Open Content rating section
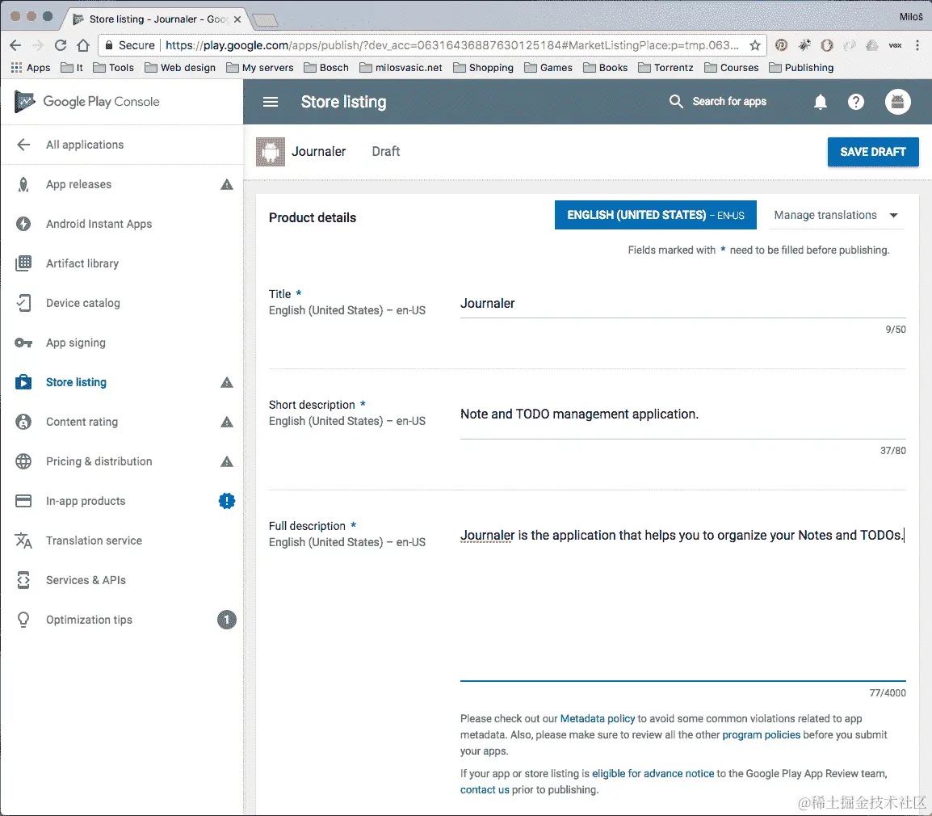This screenshot has height=816, width=932. tap(82, 422)
